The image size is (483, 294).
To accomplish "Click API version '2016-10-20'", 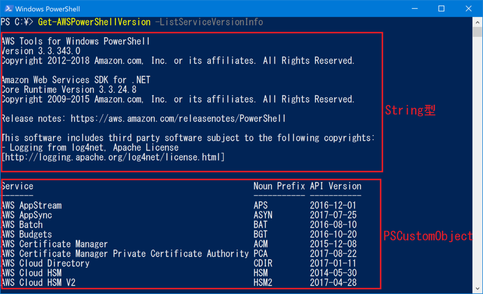I will pyautogui.click(x=333, y=234).
